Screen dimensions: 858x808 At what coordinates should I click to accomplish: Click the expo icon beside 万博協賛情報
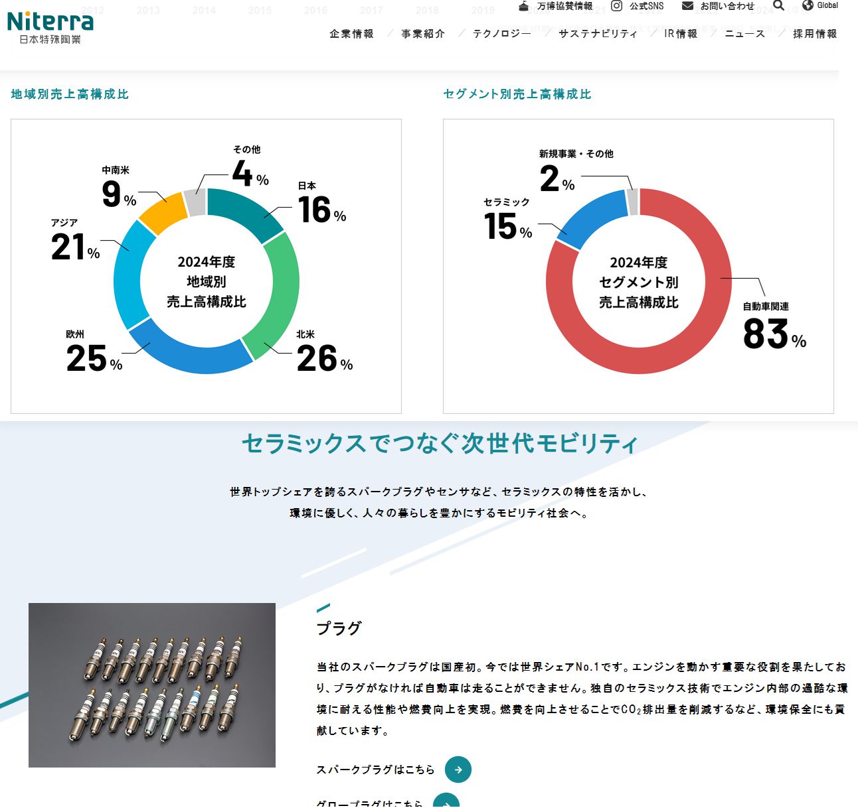[x=524, y=6]
